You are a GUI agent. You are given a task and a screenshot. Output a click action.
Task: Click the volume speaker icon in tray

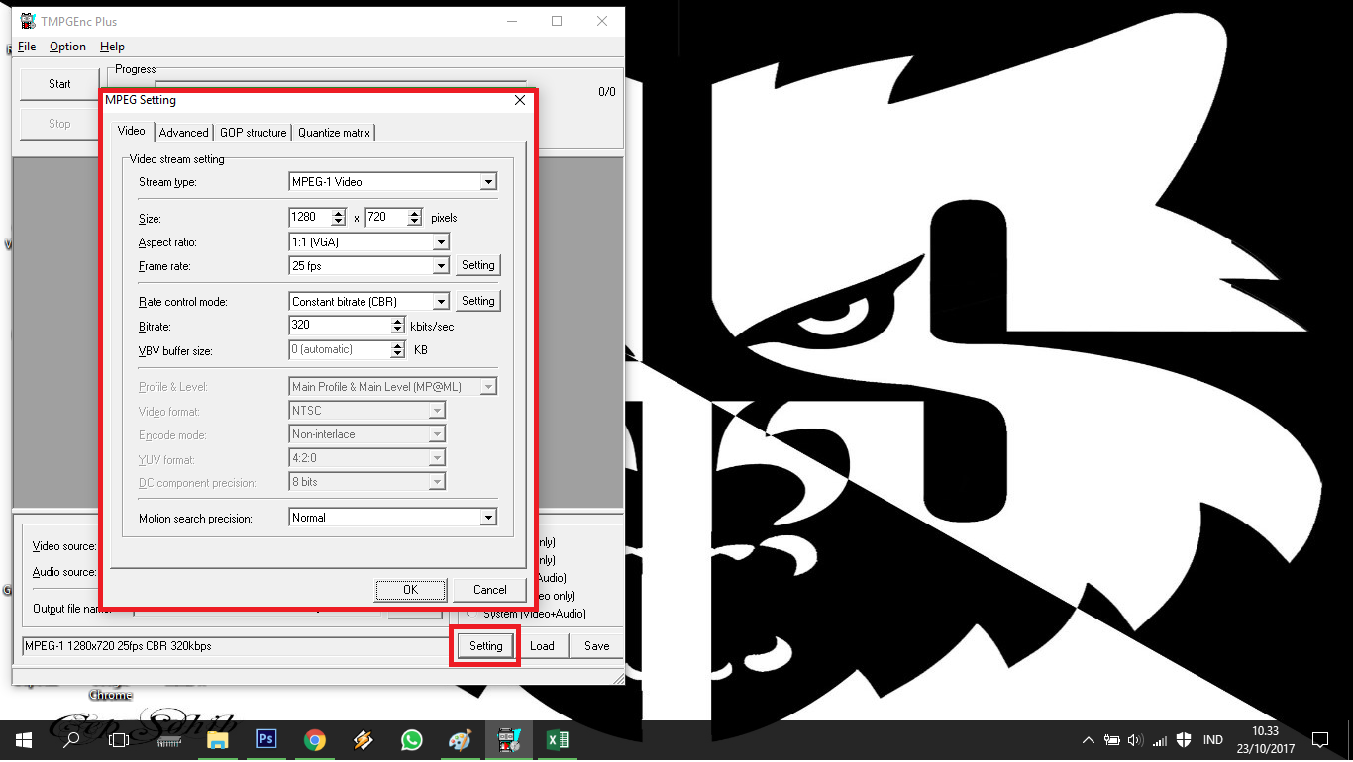[x=1135, y=739]
